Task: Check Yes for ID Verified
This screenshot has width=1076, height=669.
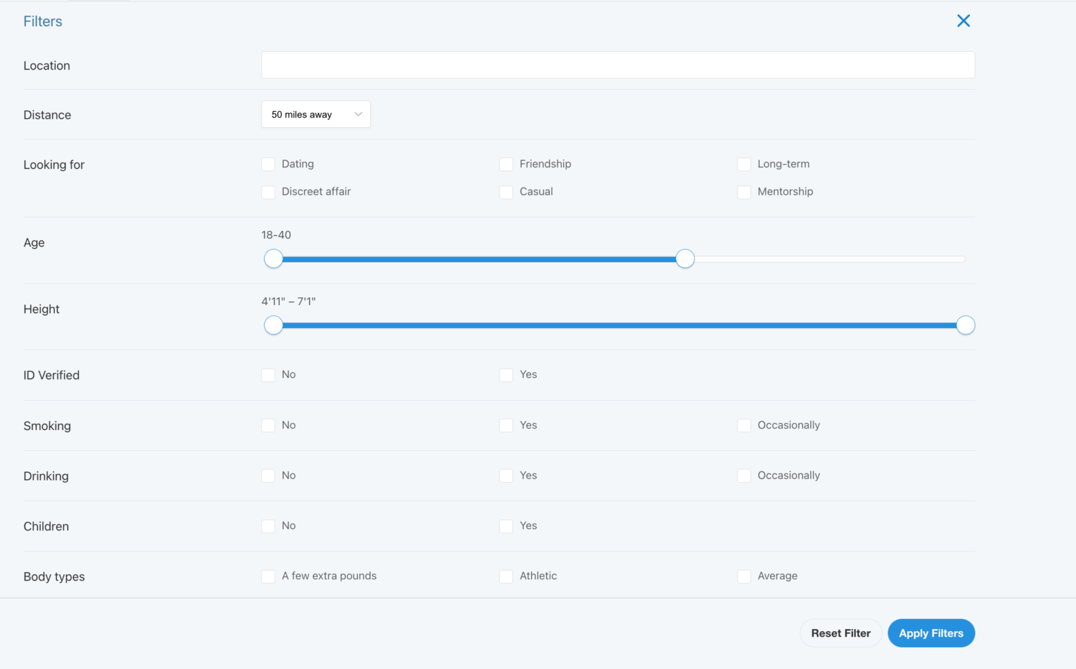Action: [x=506, y=375]
